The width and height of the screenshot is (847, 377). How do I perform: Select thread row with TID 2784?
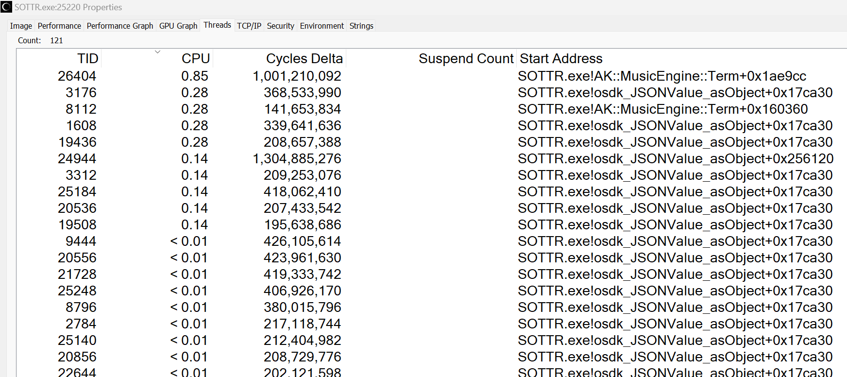point(432,324)
